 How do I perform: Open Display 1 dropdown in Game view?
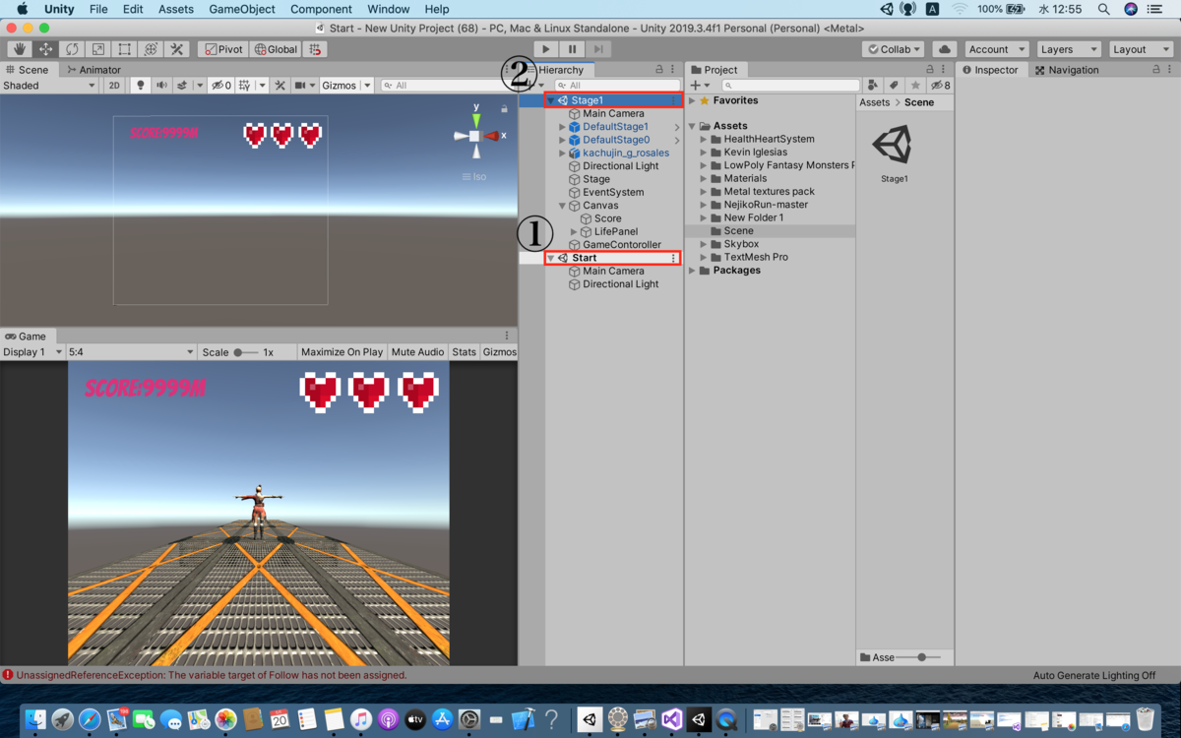[x=32, y=351]
